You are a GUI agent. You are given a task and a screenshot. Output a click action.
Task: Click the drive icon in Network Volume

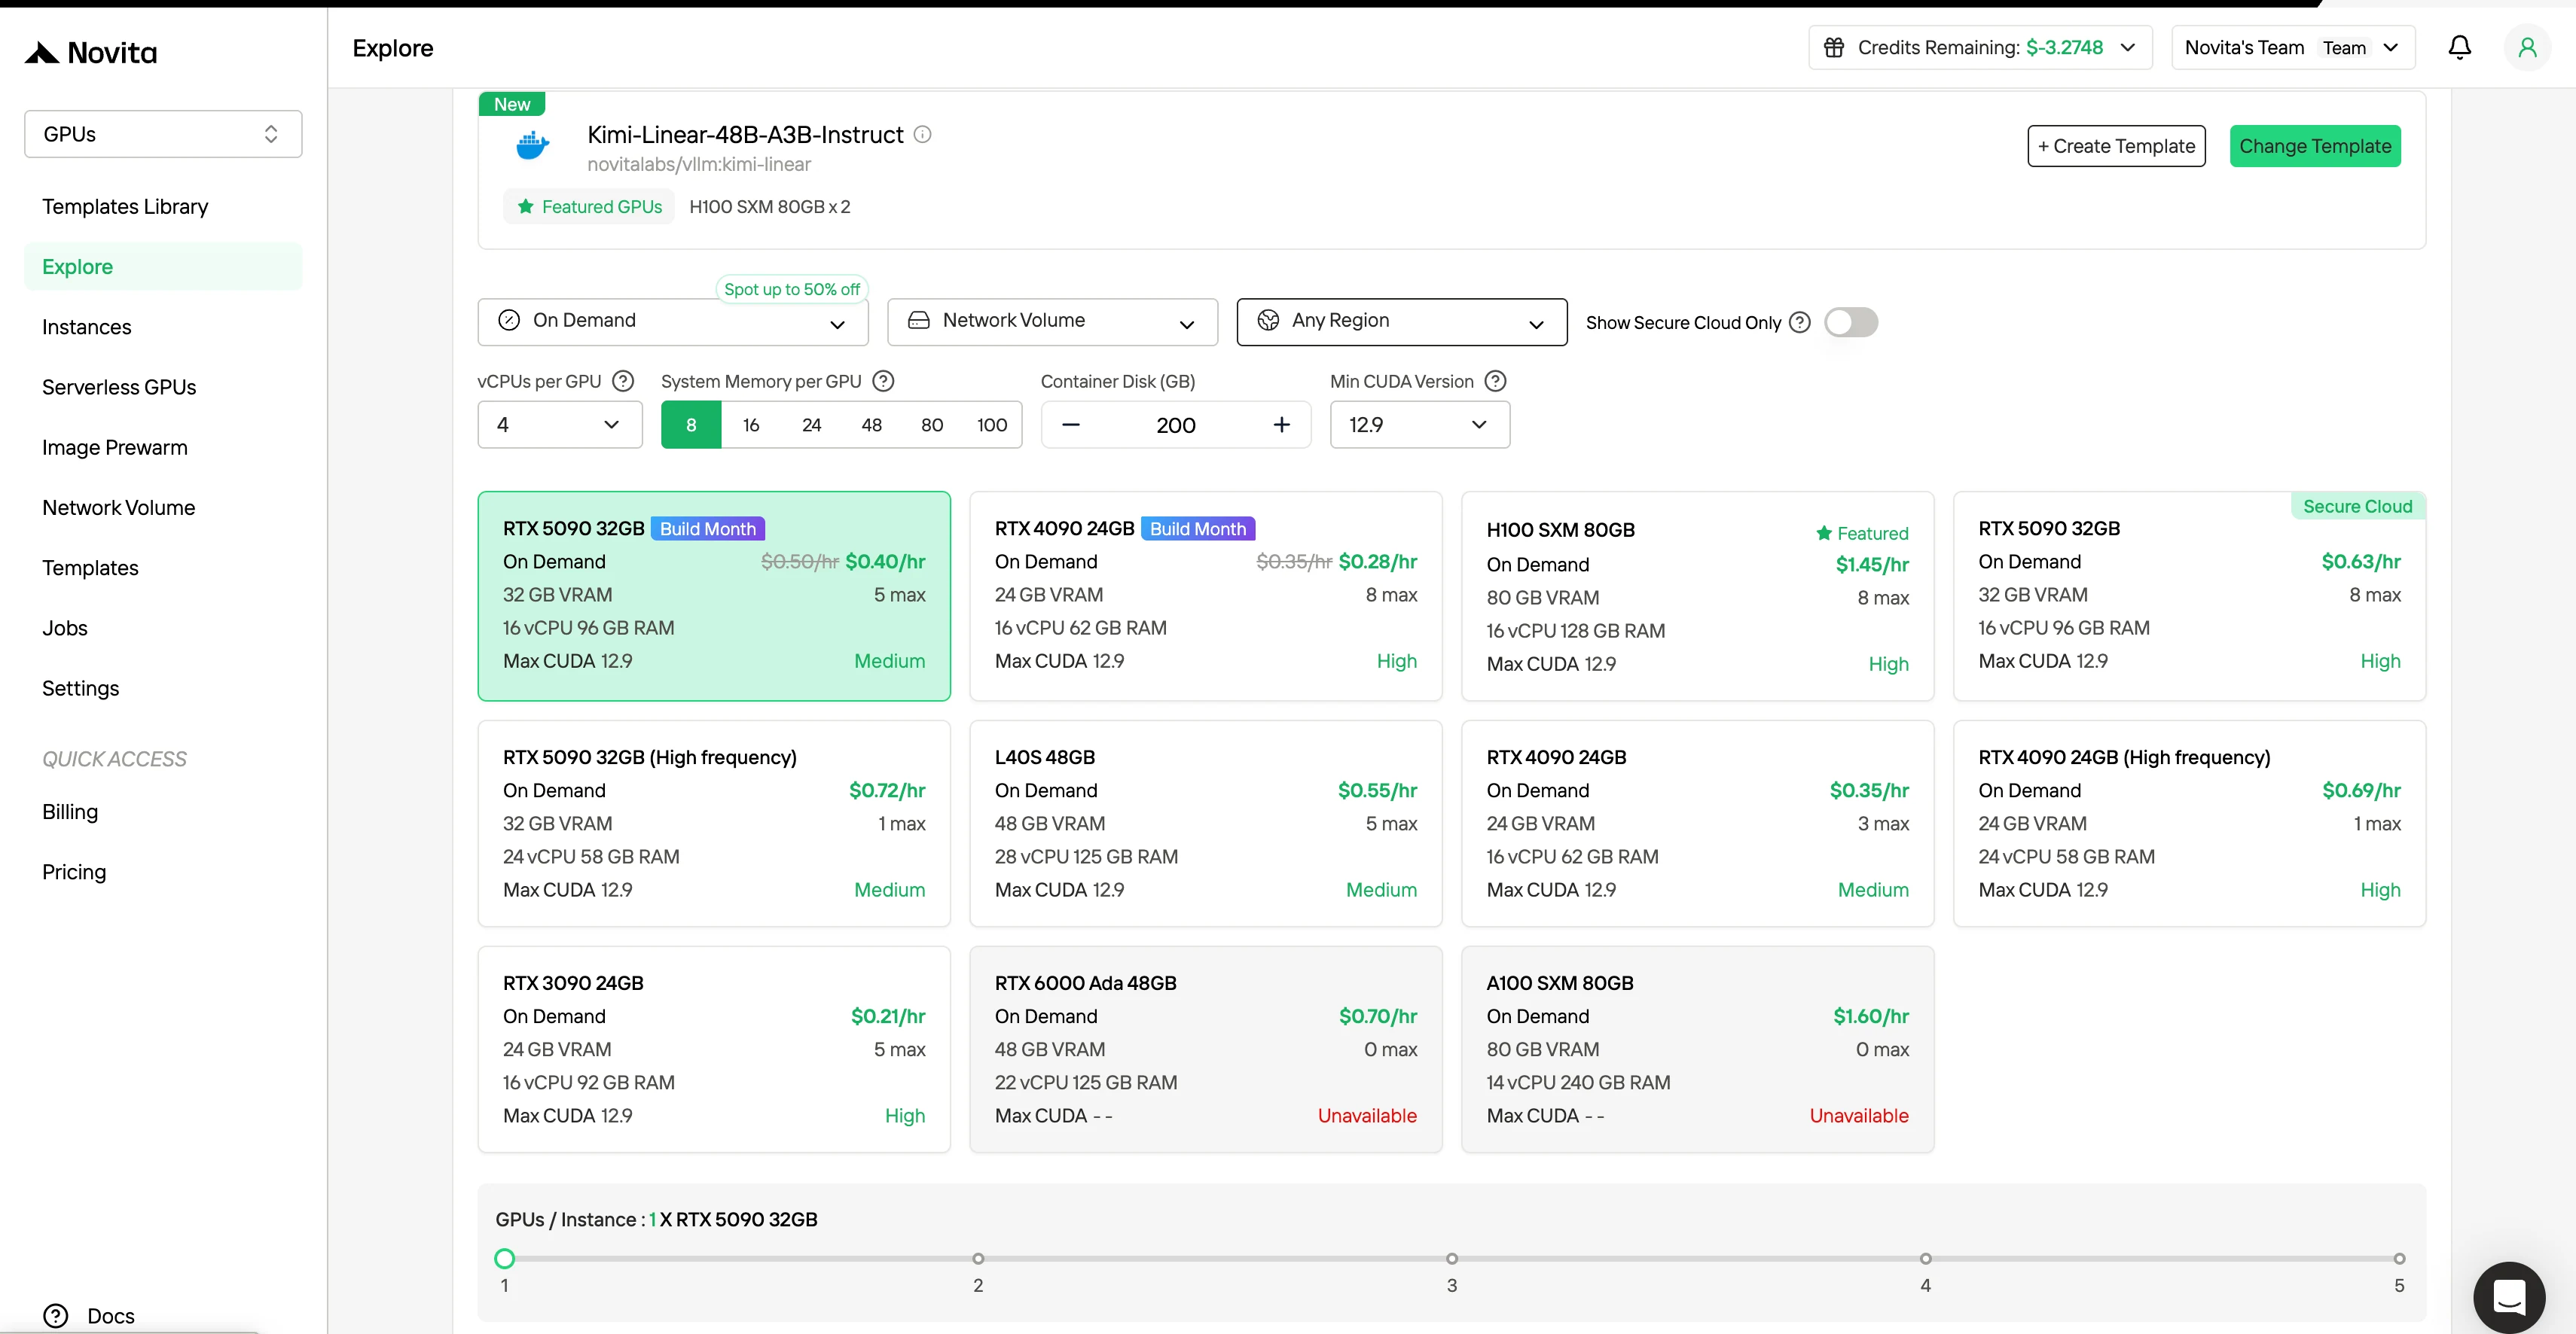918,320
